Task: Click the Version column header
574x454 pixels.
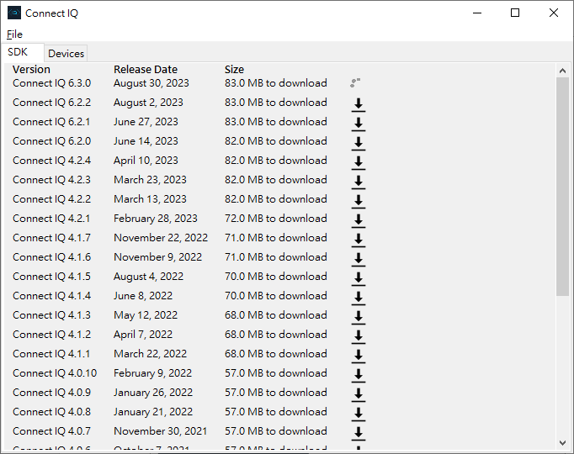Action: [31, 70]
